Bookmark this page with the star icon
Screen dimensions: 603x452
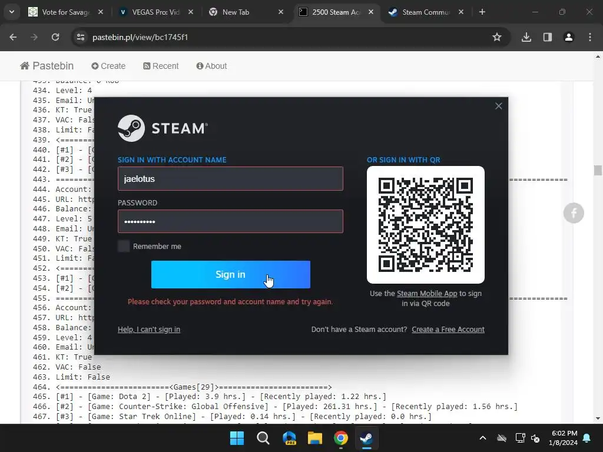click(x=497, y=37)
